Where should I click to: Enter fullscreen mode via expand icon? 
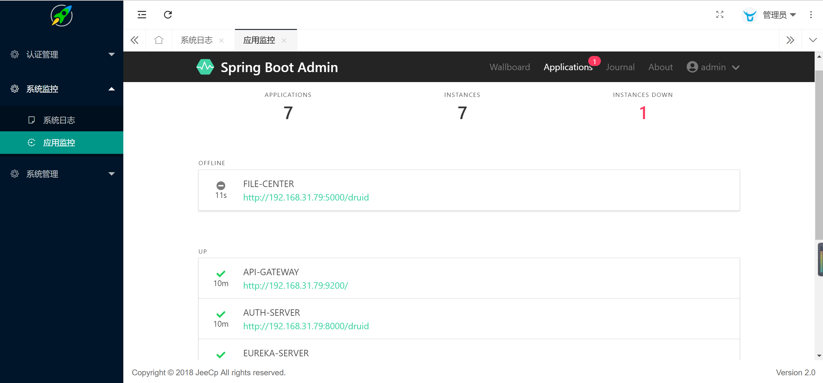[x=720, y=14]
